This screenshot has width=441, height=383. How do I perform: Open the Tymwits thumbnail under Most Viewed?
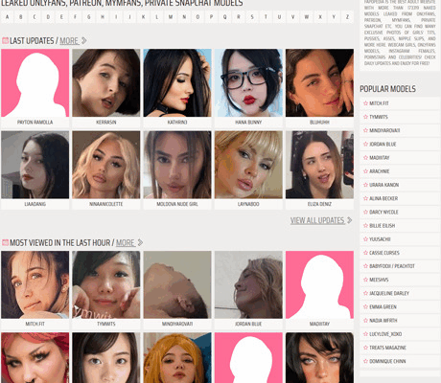[x=106, y=284]
